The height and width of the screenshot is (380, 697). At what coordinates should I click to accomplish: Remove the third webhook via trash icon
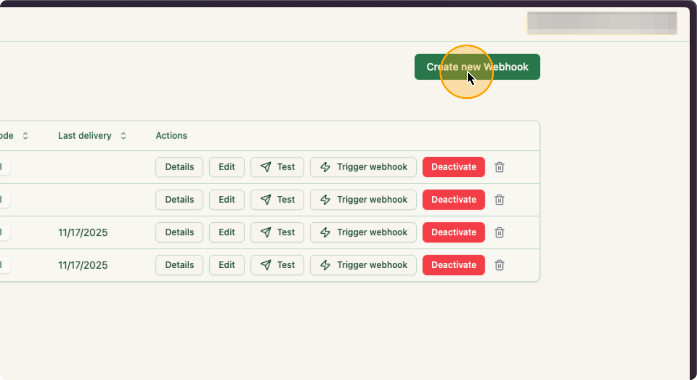[499, 232]
